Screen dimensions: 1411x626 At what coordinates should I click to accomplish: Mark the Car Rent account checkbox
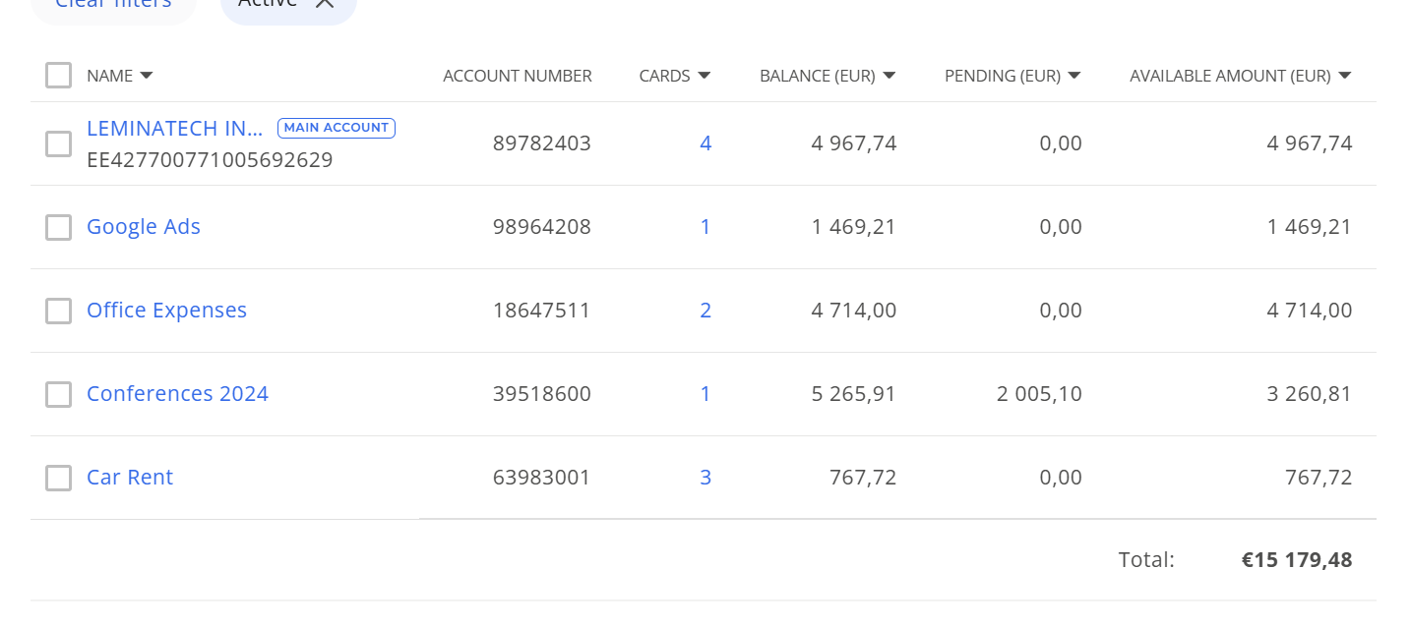(x=59, y=479)
